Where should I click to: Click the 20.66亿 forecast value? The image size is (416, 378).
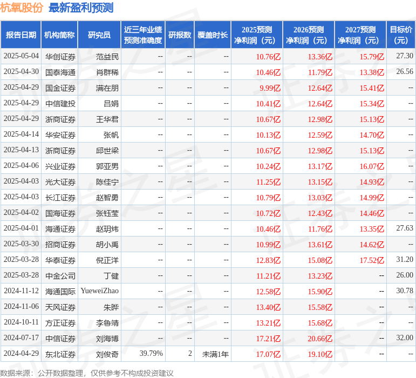(320, 339)
